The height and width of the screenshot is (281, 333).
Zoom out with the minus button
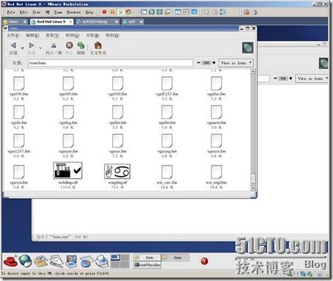pos(199,63)
